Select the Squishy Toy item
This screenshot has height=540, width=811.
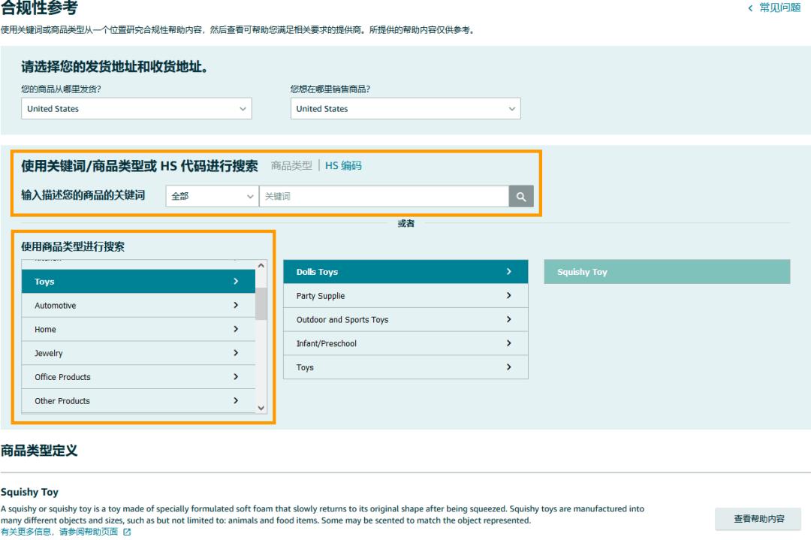(x=666, y=271)
